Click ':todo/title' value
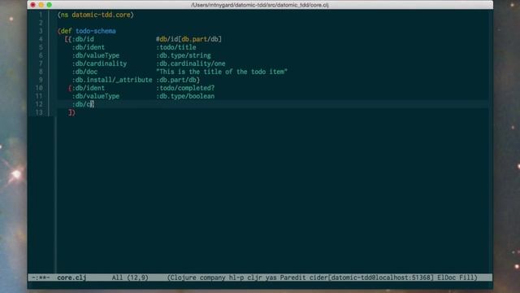The image size is (520, 293). coord(175,47)
